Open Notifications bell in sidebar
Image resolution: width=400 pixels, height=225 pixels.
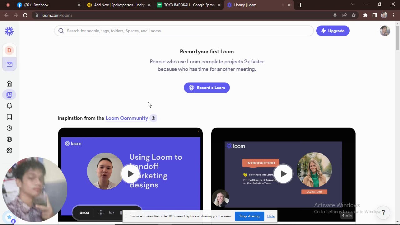(9, 106)
